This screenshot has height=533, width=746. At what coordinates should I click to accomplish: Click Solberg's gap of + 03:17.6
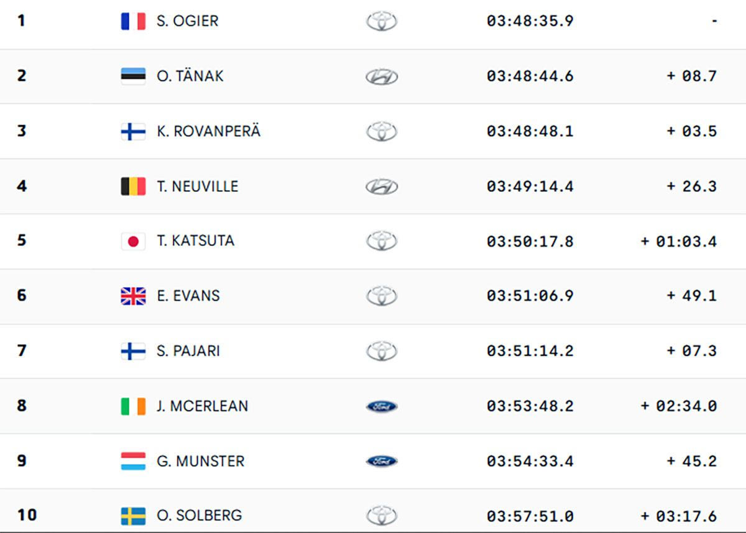[679, 516]
